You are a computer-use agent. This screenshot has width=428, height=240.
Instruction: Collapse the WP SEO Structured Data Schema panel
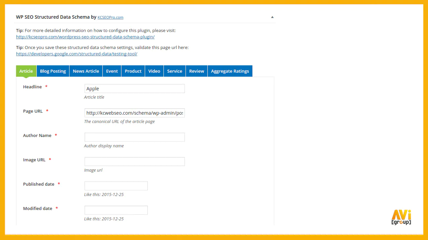click(272, 17)
